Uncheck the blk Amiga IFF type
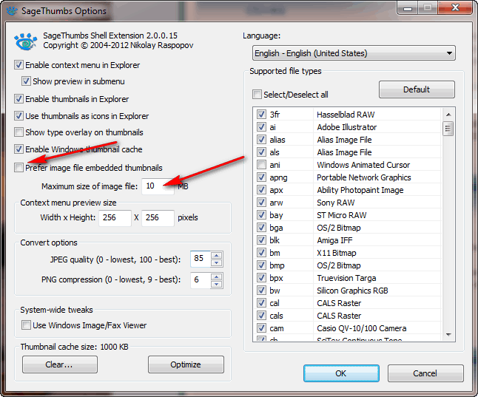 point(261,240)
